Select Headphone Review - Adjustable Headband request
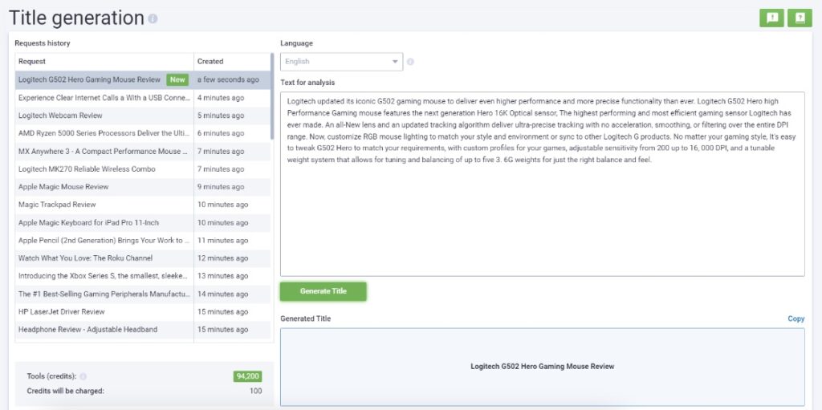Viewport: 822px width, 410px height. click(143, 329)
